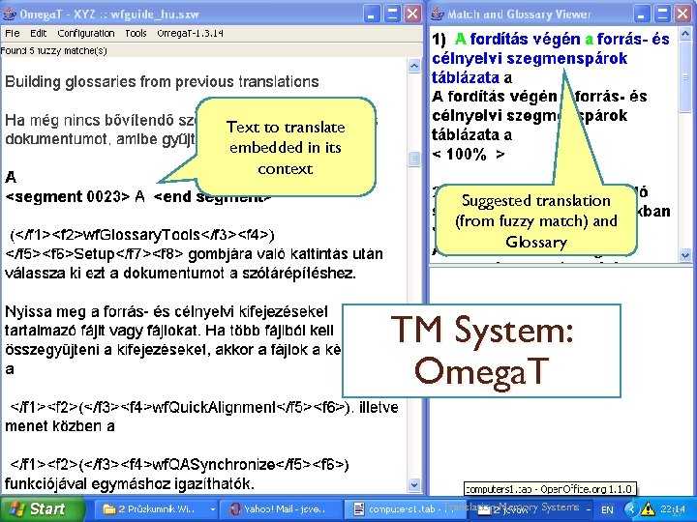The image size is (697, 522).
Task: Close the Match and Glossary Viewer window
Action: (682, 14)
